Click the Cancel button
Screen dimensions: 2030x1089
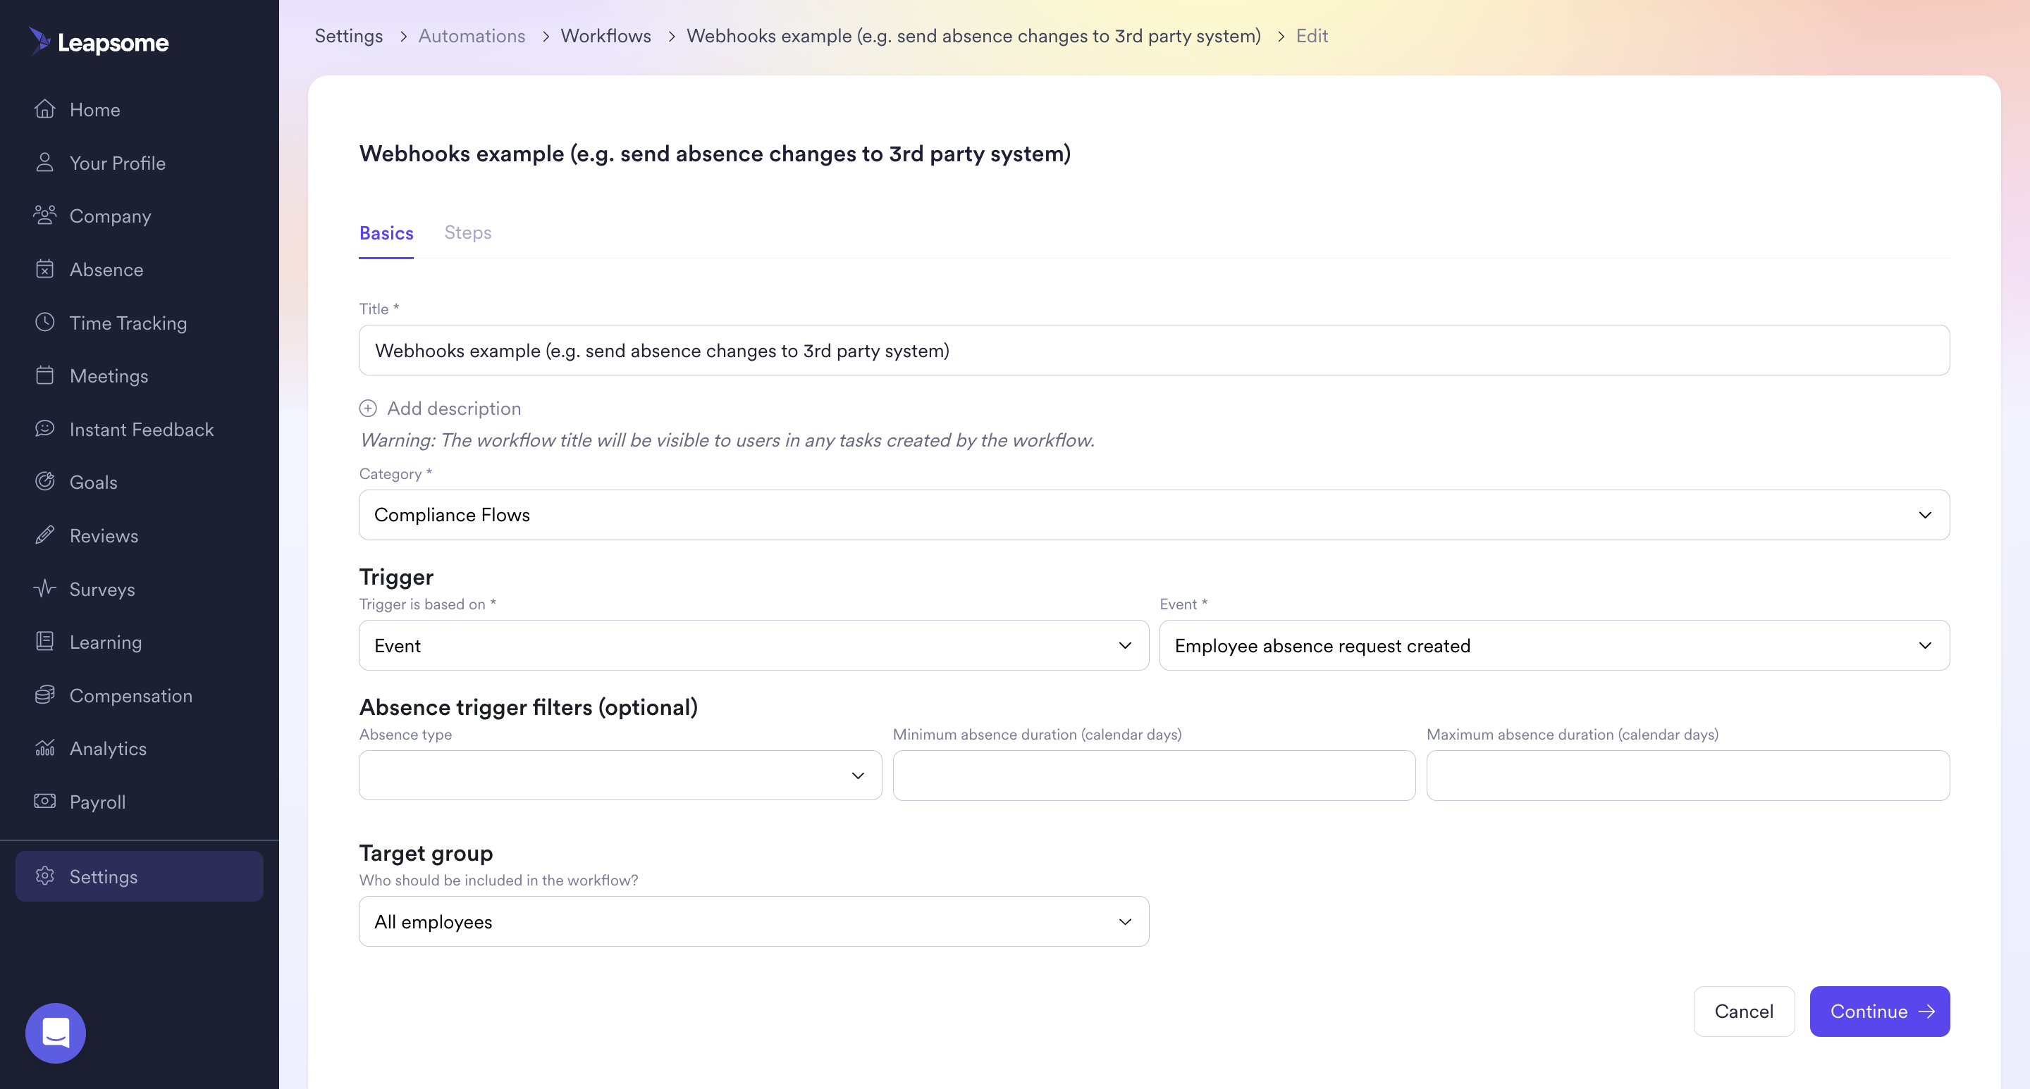pos(1743,1011)
